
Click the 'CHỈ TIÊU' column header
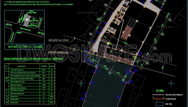click(44, 66)
